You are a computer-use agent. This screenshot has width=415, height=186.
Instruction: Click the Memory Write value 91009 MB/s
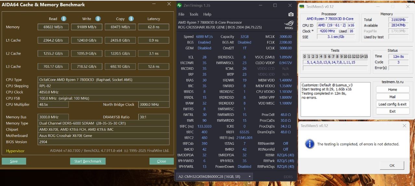pos(87,27)
